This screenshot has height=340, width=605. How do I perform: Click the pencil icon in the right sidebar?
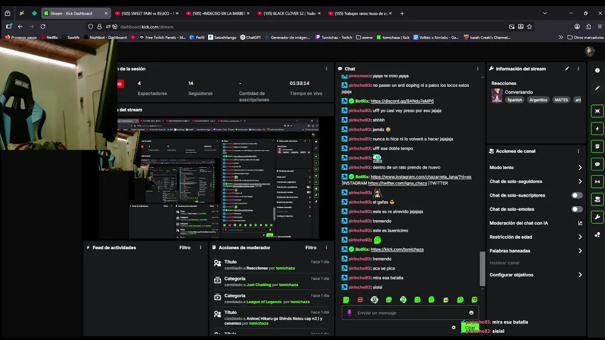[x=597, y=88]
